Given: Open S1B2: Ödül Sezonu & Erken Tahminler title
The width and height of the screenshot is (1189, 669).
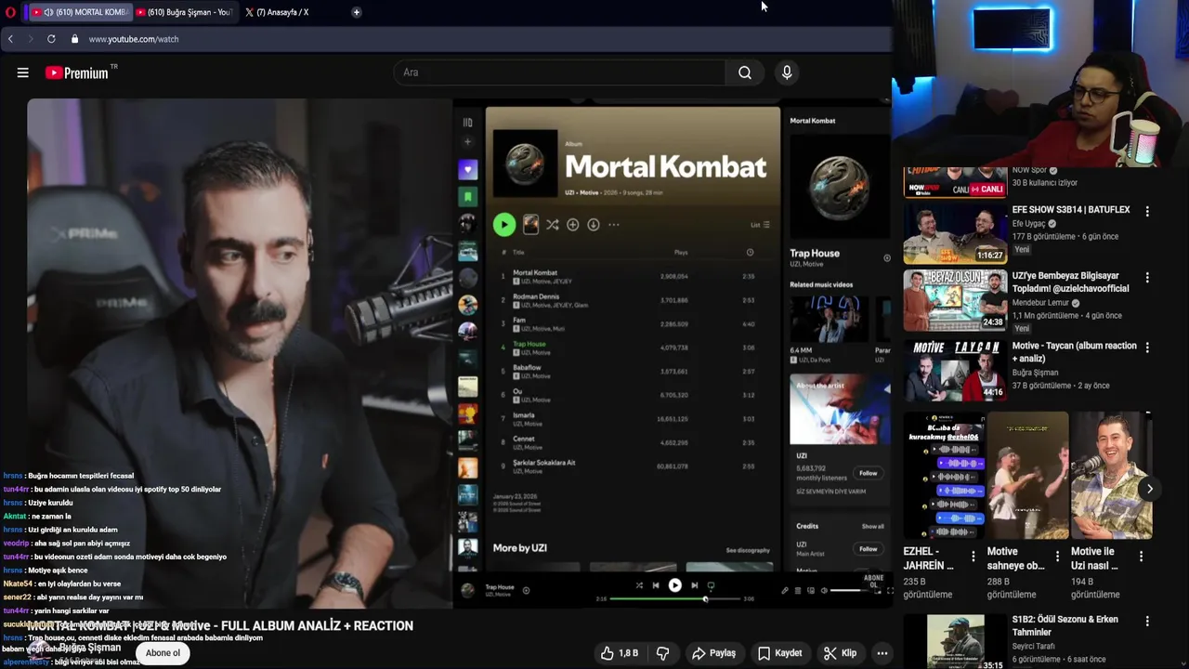Looking at the screenshot, I should [1065, 625].
